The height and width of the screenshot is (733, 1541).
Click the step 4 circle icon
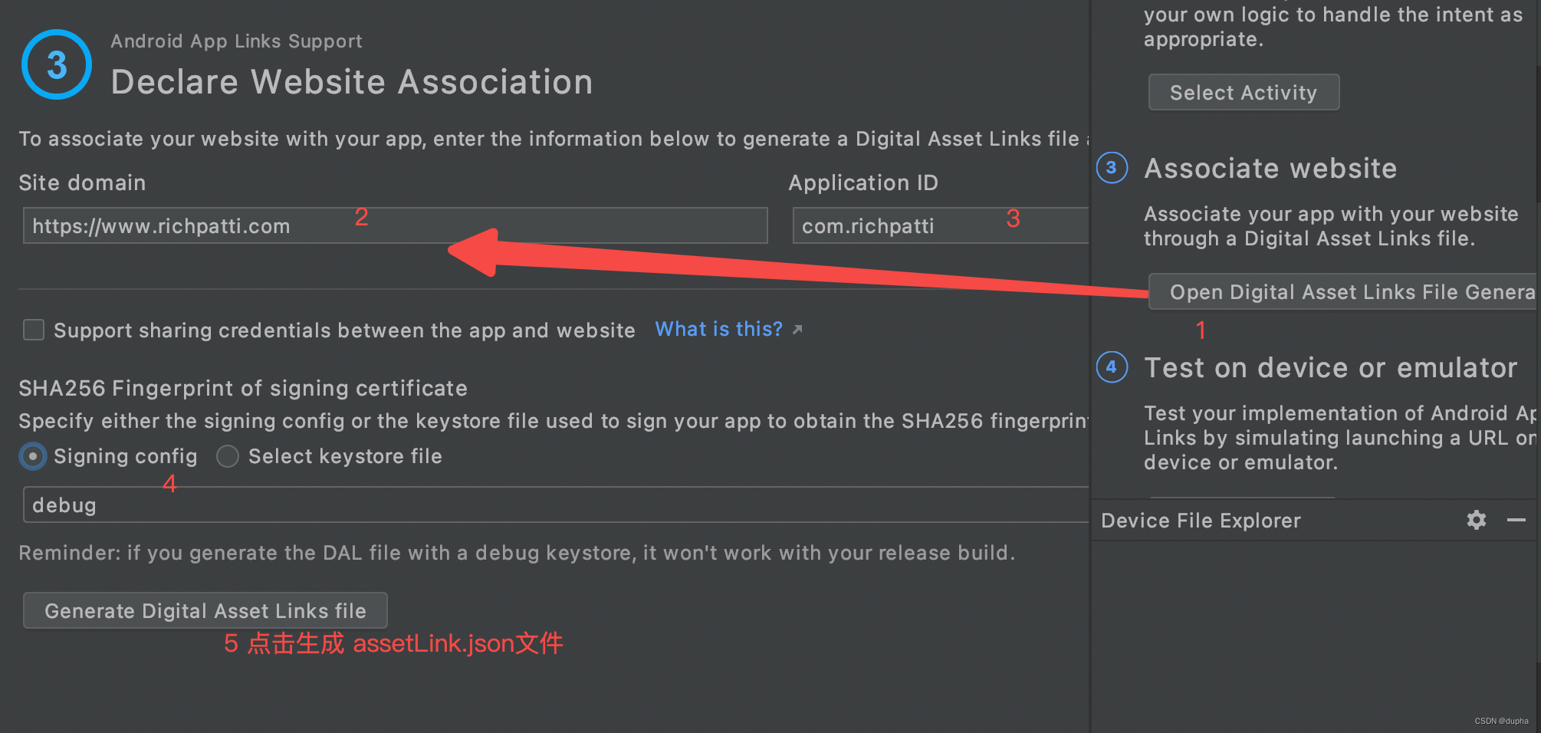pos(1112,366)
